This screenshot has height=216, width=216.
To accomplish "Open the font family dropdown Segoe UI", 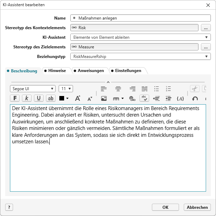I will coord(33,89).
